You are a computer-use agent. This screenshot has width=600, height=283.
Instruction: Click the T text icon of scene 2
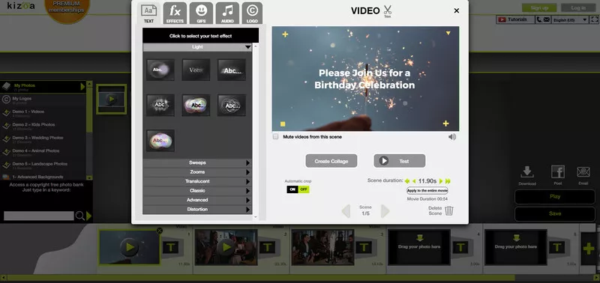268,248
